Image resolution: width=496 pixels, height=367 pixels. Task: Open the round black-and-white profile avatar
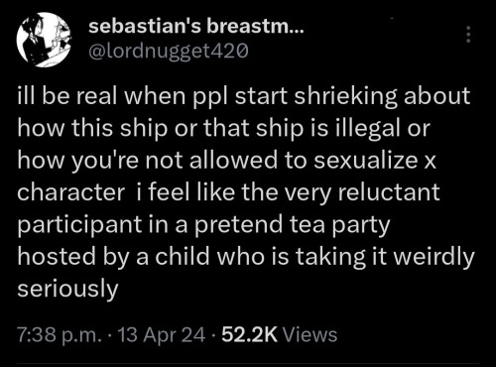45,40
